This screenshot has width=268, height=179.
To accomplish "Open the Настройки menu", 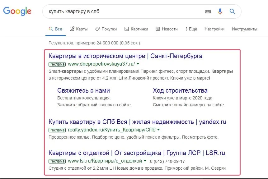I will point(214,29).
